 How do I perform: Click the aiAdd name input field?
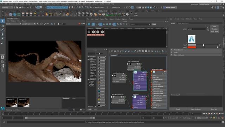pos(197,29)
